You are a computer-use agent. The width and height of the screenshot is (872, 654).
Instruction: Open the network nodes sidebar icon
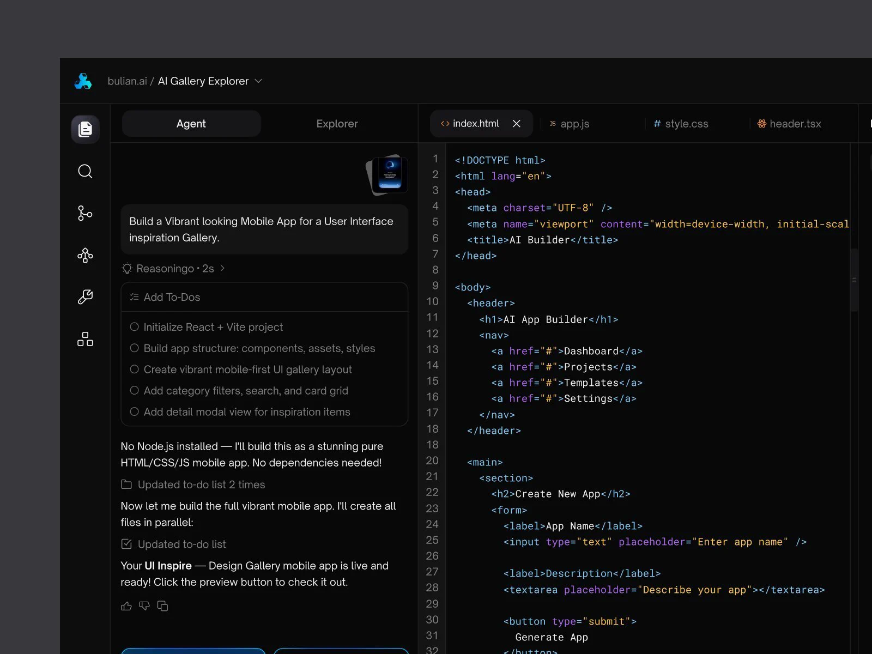(85, 255)
